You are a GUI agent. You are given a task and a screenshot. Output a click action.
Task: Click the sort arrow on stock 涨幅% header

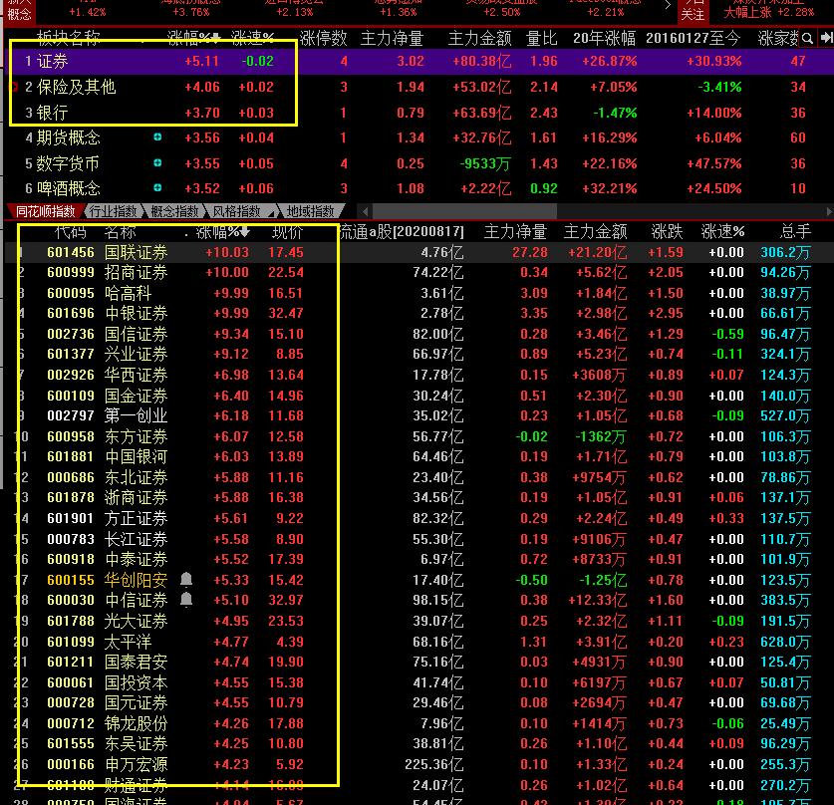click(246, 232)
